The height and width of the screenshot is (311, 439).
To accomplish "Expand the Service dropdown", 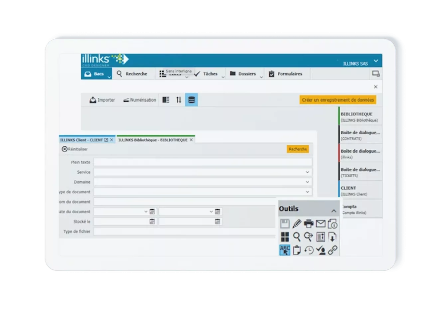I will (x=307, y=172).
